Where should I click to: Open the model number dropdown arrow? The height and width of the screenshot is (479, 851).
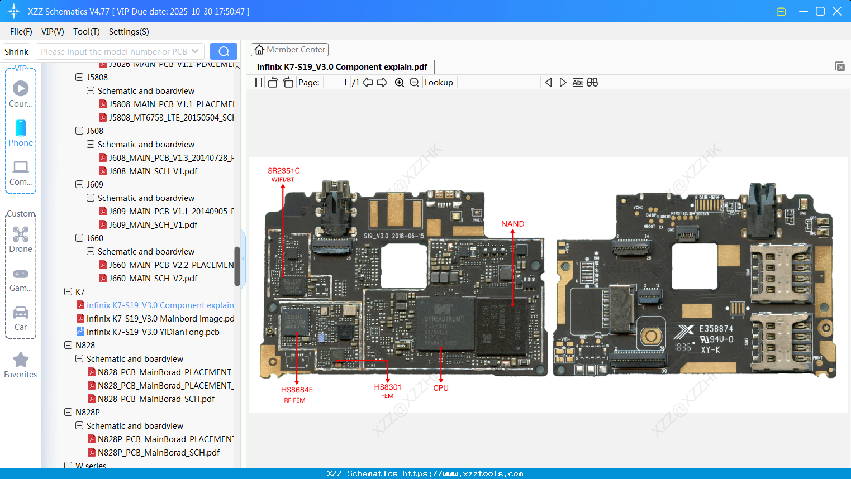(195, 51)
